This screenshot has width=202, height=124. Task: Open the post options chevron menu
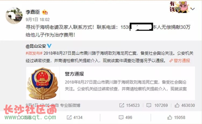coord(193,9)
